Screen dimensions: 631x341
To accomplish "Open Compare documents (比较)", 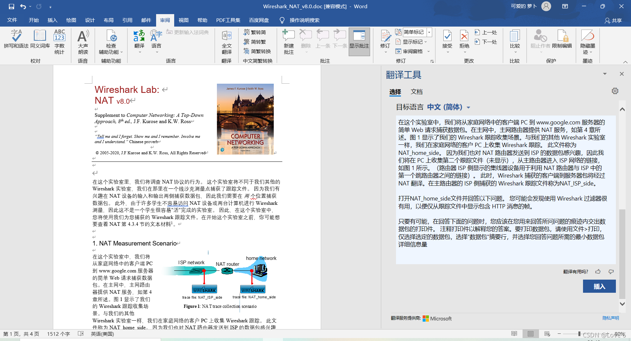I will pos(515,42).
